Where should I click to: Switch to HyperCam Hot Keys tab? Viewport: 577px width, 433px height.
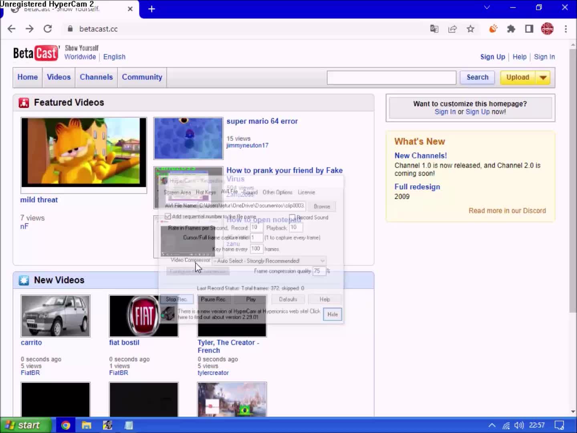click(206, 192)
